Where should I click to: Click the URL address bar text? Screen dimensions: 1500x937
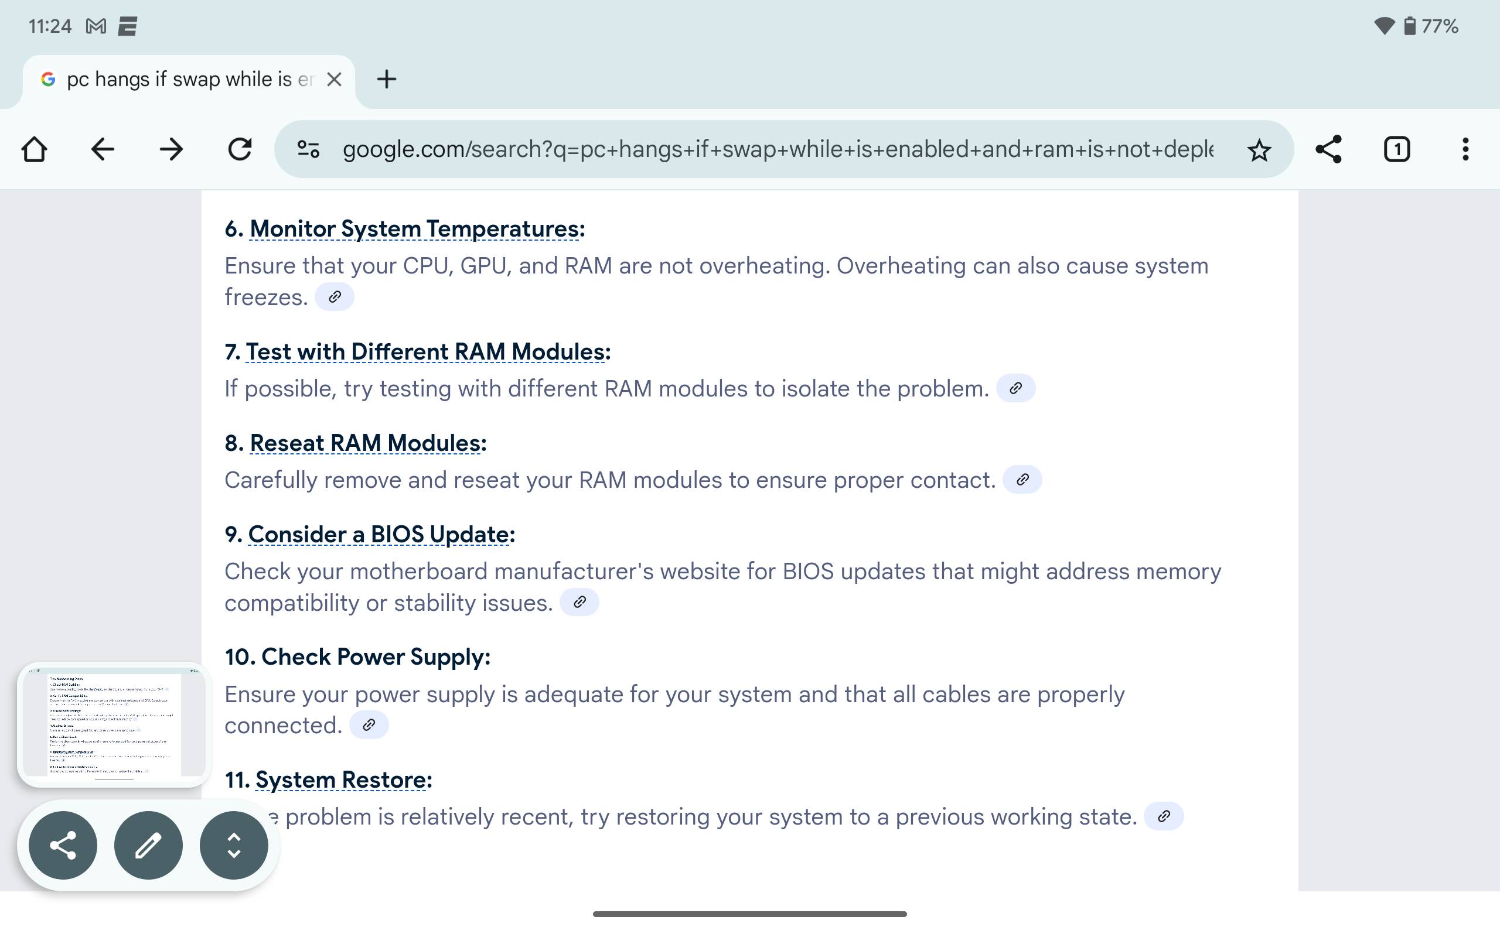(x=778, y=149)
